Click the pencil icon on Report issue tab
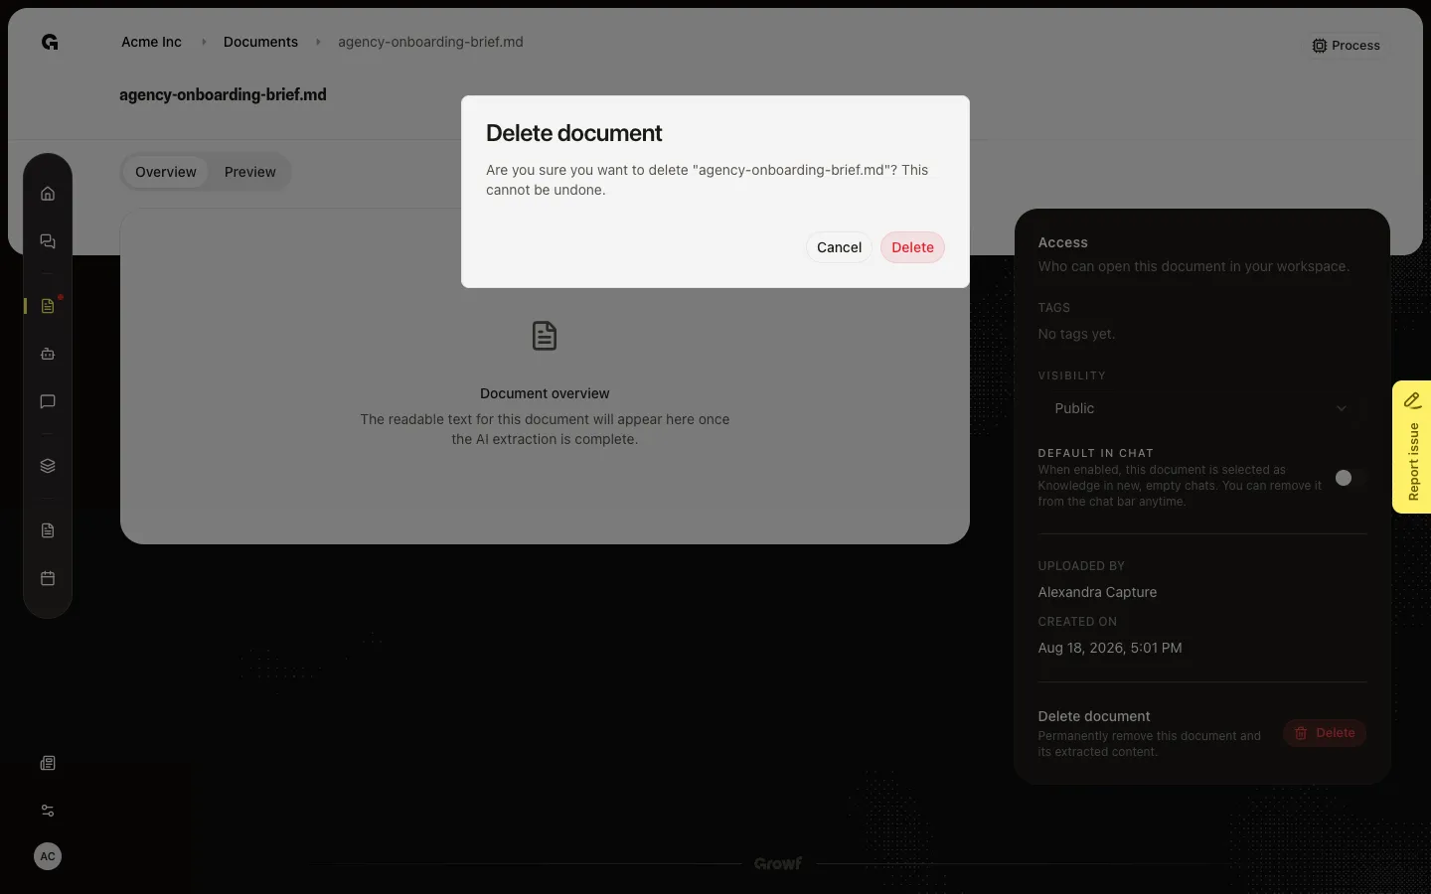Viewport: 1431px width, 894px height. point(1412,400)
